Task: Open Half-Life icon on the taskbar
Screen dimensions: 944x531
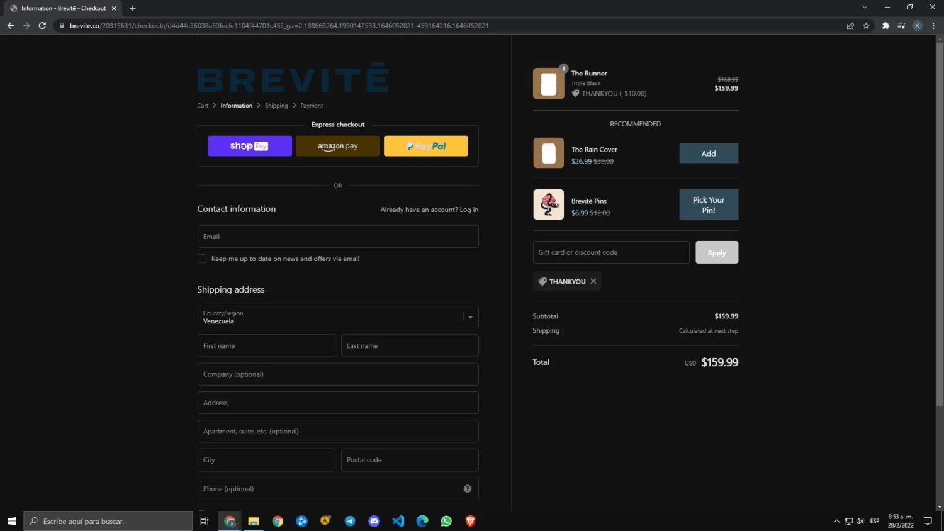Action: [325, 521]
